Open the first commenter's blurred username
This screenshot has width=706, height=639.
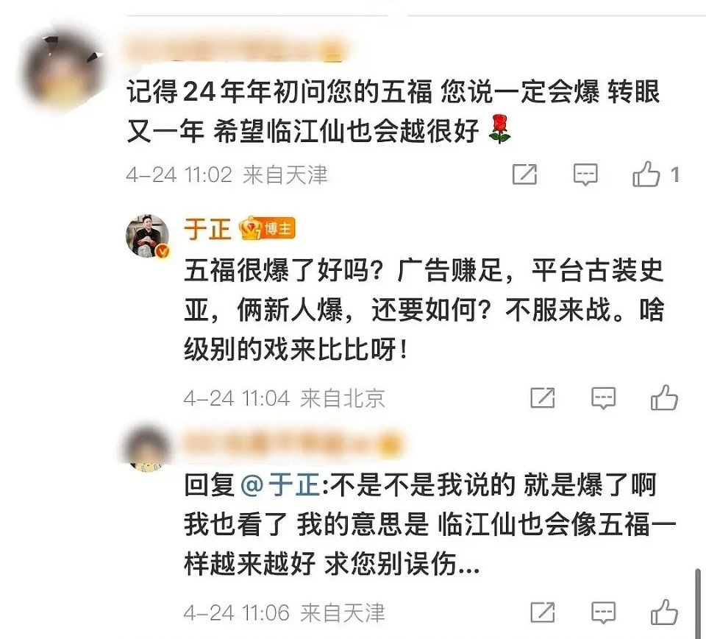coord(235,48)
